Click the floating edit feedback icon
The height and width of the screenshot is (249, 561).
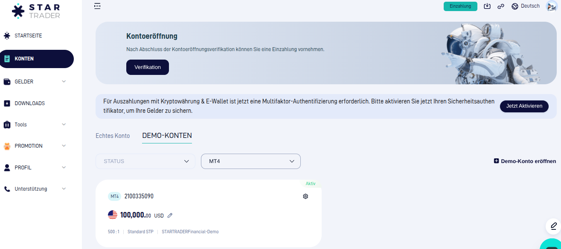[x=553, y=226]
